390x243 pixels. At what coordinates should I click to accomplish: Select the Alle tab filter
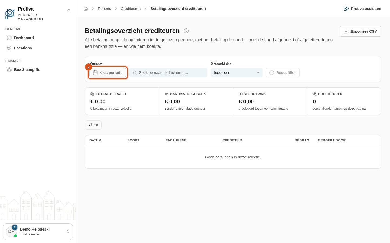click(x=93, y=125)
